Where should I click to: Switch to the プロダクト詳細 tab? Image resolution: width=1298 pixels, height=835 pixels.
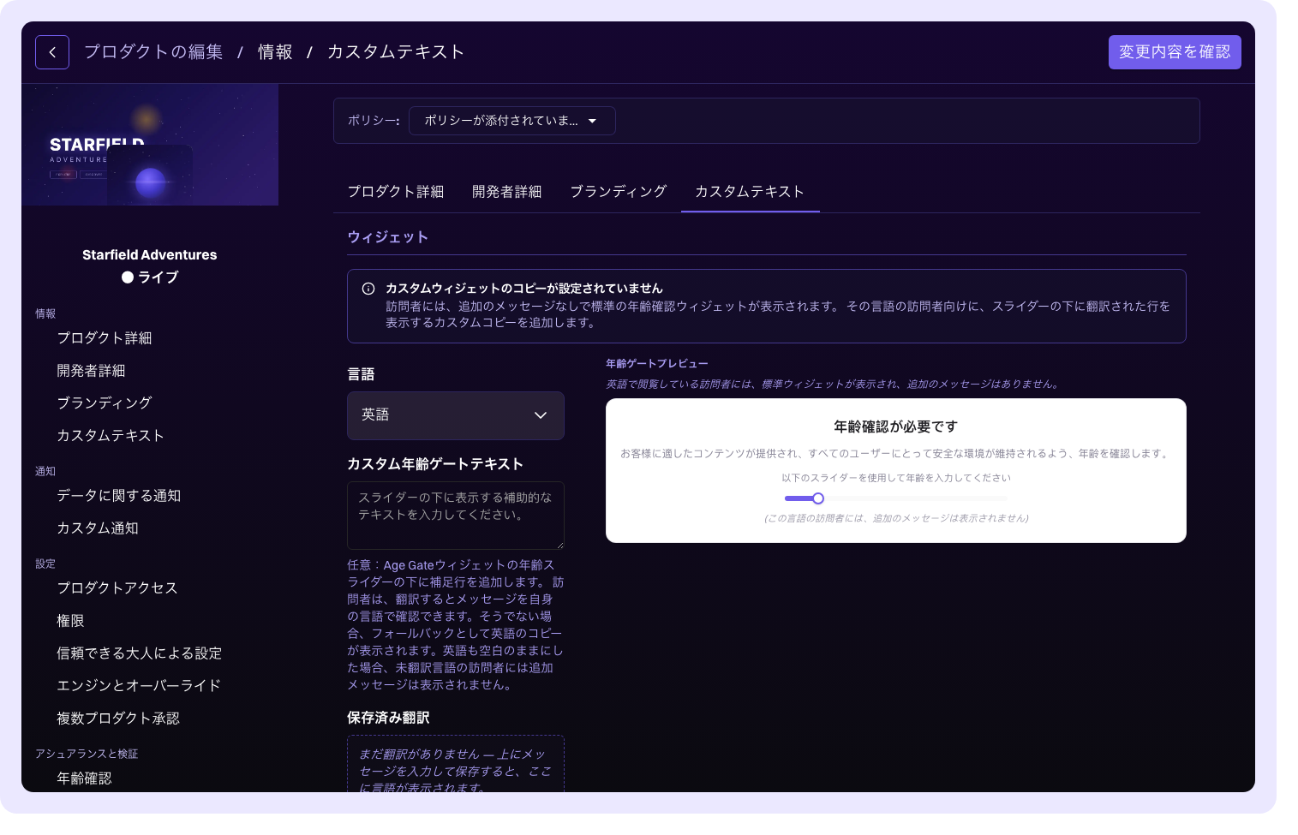pyautogui.click(x=396, y=192)
